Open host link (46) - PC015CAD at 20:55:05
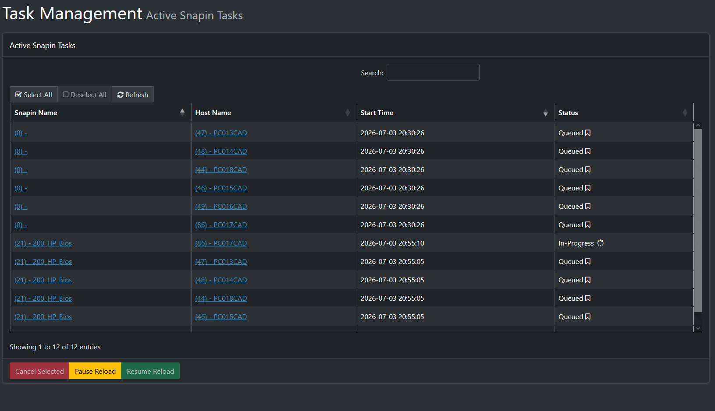Viewport: 715px width, 411px height. (x=221, y=316)
